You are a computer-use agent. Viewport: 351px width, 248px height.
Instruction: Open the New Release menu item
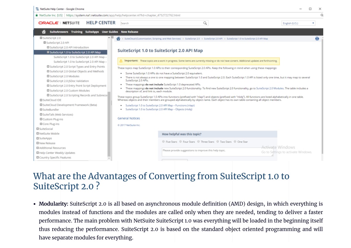130,32
